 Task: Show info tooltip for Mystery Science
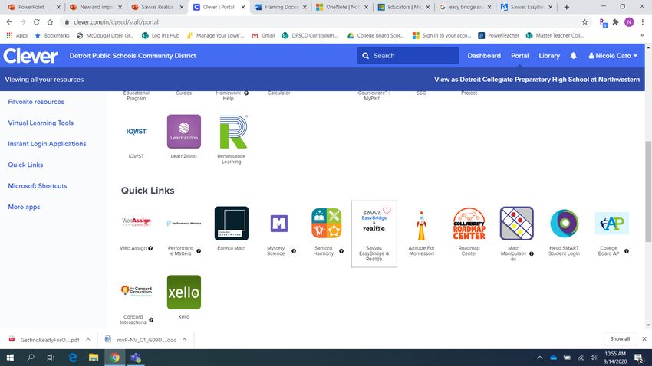(294, 251)
